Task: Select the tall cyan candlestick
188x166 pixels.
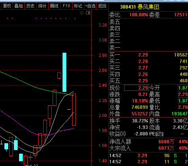Action: (x=64, y=72)
